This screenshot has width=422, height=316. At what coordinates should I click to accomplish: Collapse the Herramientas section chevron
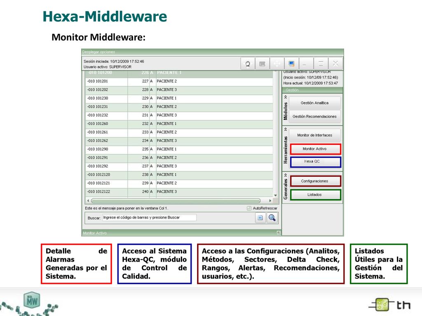pos(286,130)
